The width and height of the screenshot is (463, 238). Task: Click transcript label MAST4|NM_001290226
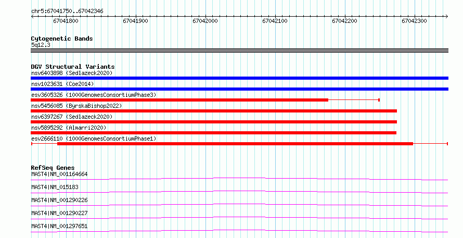(59, 200)
